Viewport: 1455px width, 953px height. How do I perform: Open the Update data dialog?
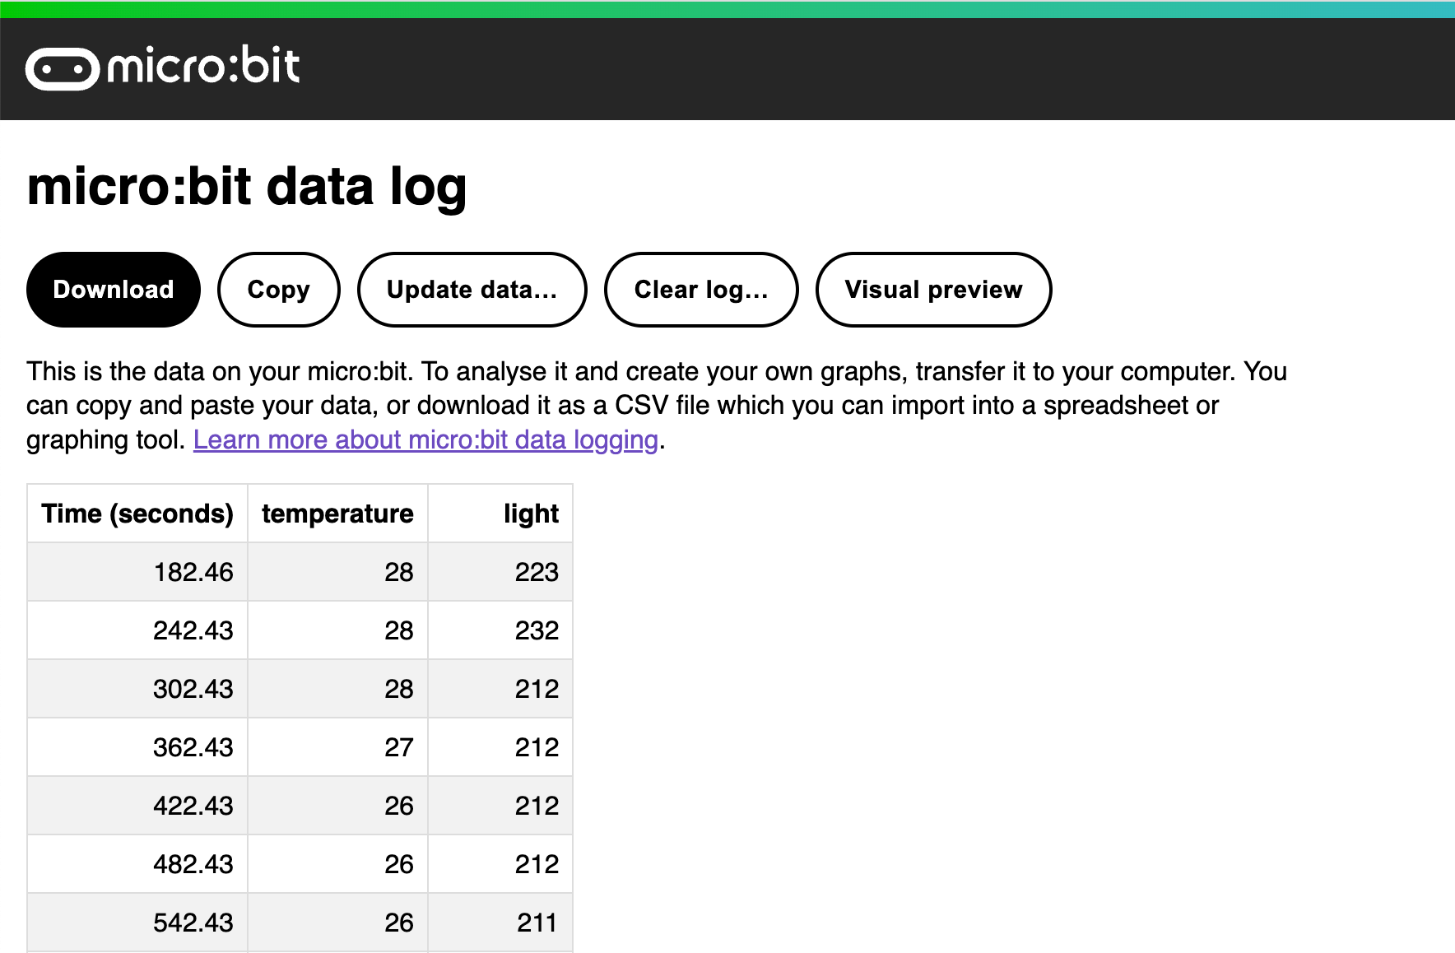[x=472, y=290]
